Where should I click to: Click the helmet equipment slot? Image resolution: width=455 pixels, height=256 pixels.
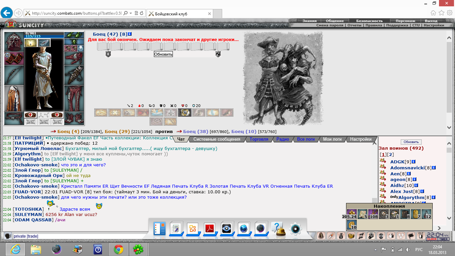point(14,42)
